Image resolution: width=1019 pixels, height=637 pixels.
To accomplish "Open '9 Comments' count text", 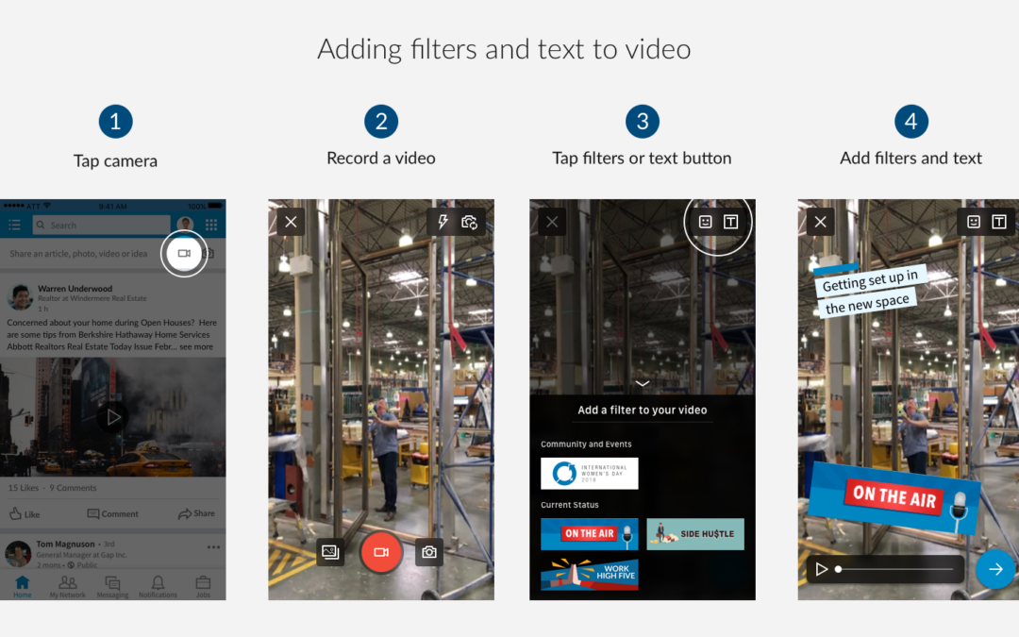I will 73,488.
